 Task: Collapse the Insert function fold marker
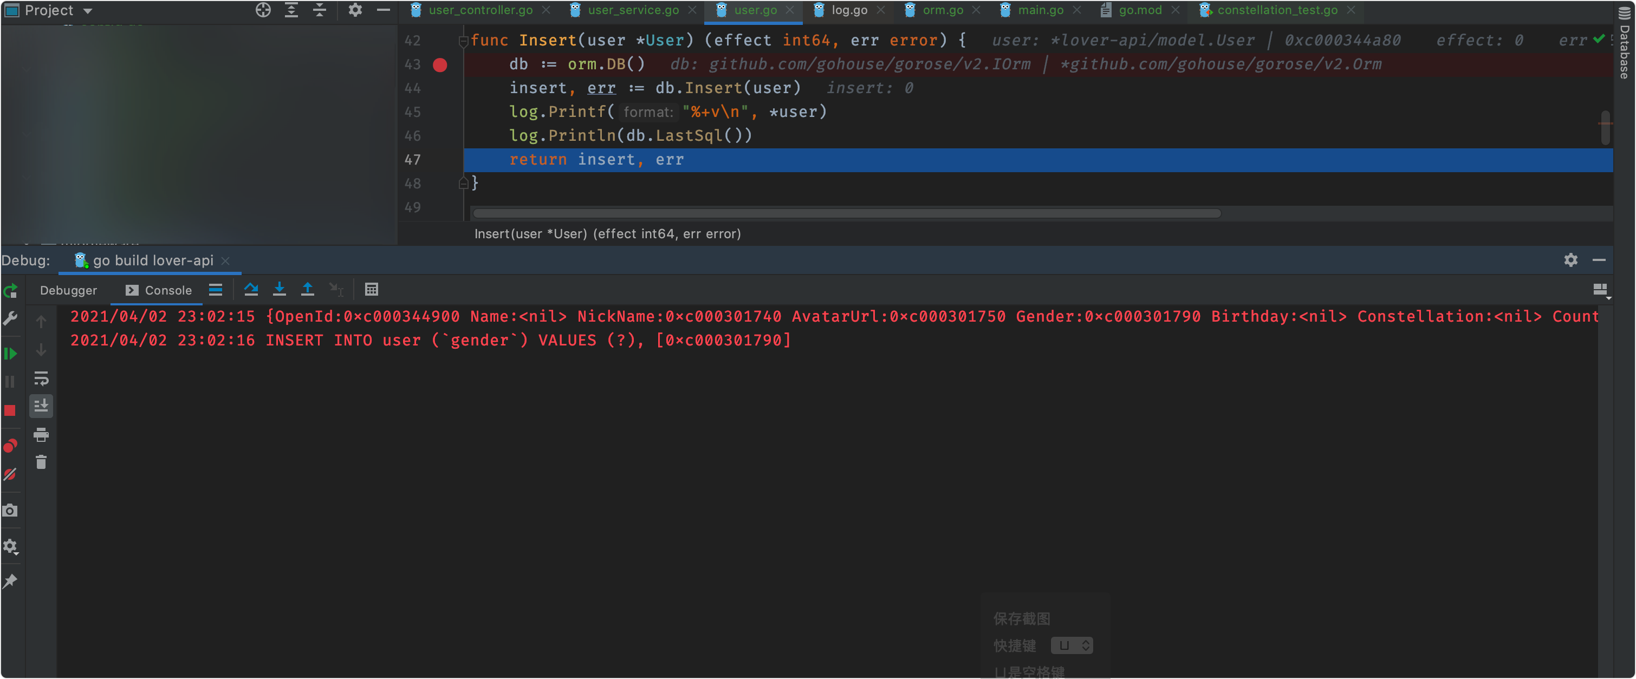pyautogui.click(x=463, y=41)
